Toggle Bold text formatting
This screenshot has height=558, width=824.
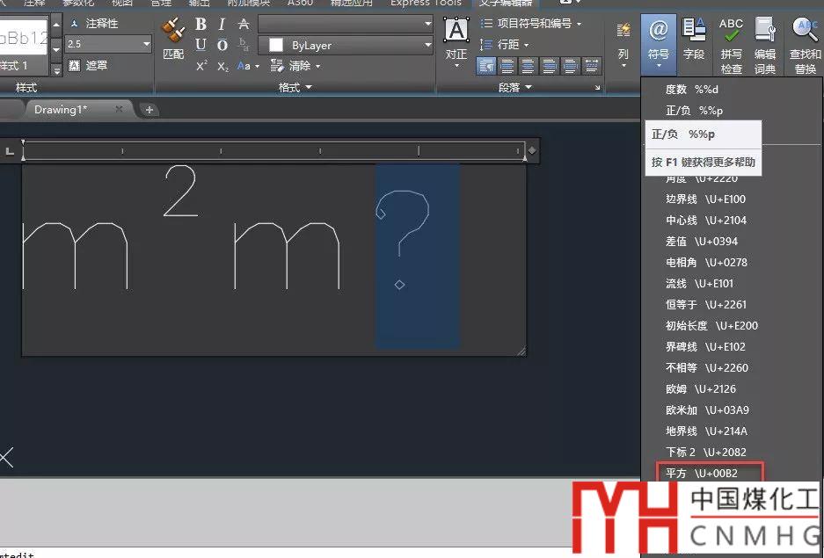[201, 24]
